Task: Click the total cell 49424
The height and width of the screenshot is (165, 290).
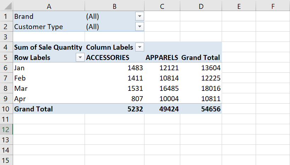Action: pyautogui.click(x=162, y=109)
